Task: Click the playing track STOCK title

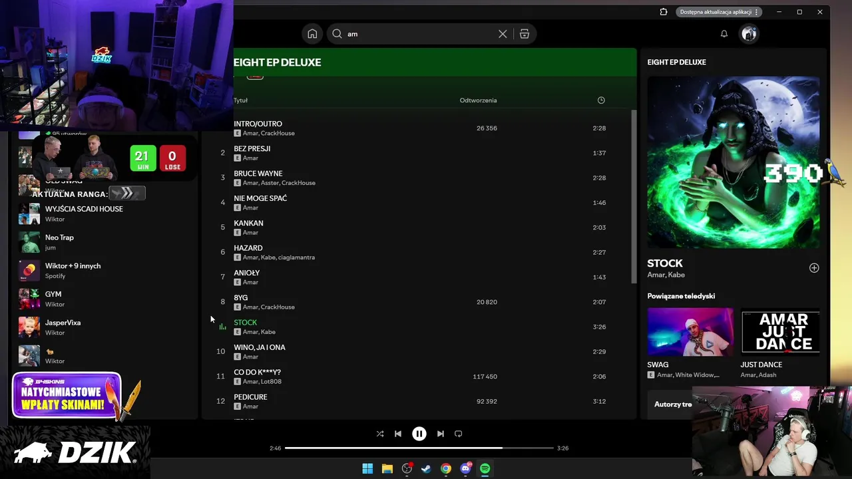Action: pyautogui.click(x=245, y=323)
